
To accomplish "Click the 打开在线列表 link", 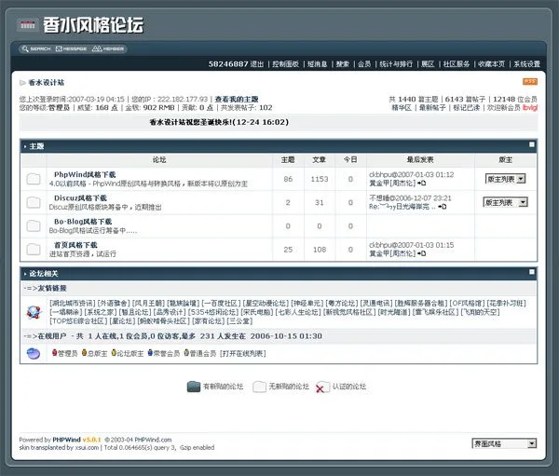I will [243, 354].
